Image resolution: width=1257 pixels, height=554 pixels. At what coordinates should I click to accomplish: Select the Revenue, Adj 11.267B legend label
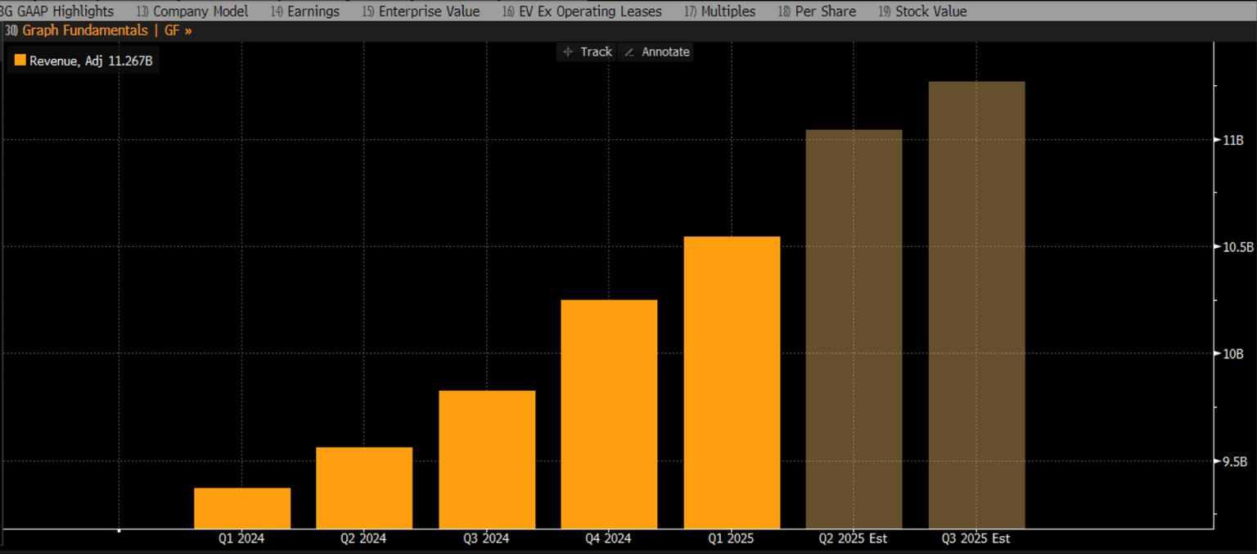coord(91,61)
